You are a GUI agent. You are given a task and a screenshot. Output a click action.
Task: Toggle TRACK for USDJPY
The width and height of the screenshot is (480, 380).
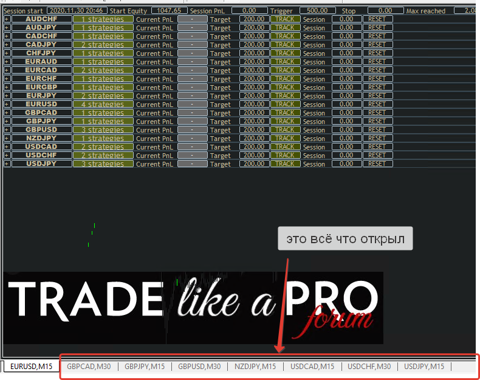tap(285, 164)
